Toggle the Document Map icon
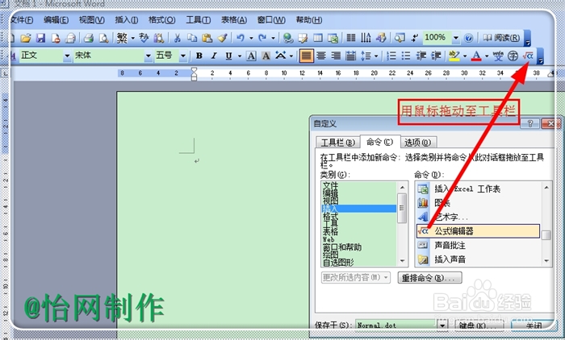The width and height of the screenshot is (565, 340). [400, 38]
